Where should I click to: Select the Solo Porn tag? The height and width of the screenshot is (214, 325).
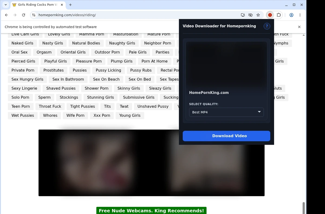click(20, 98)
